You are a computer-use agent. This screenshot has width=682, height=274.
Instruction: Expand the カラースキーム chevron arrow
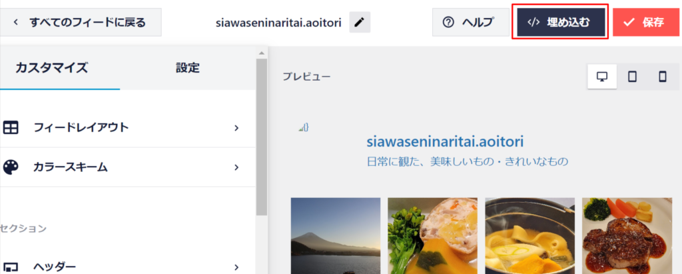click(x=236, y=167)
